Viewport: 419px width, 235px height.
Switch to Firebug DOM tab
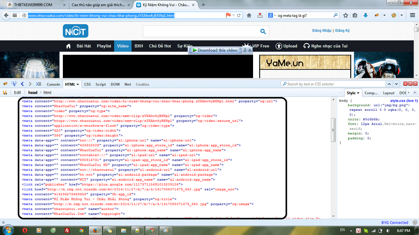[x=115, y=84]
